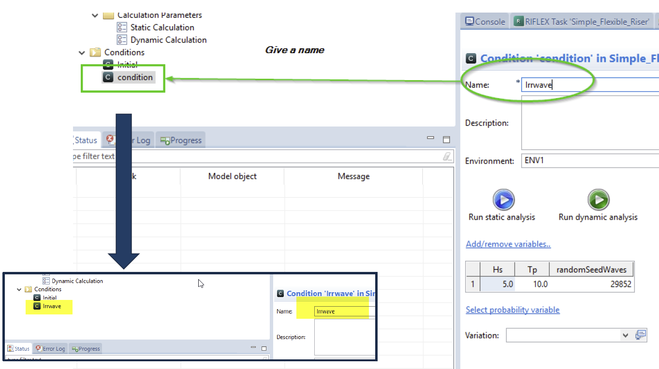Maximize the large Status panel view

coord(446,140)
